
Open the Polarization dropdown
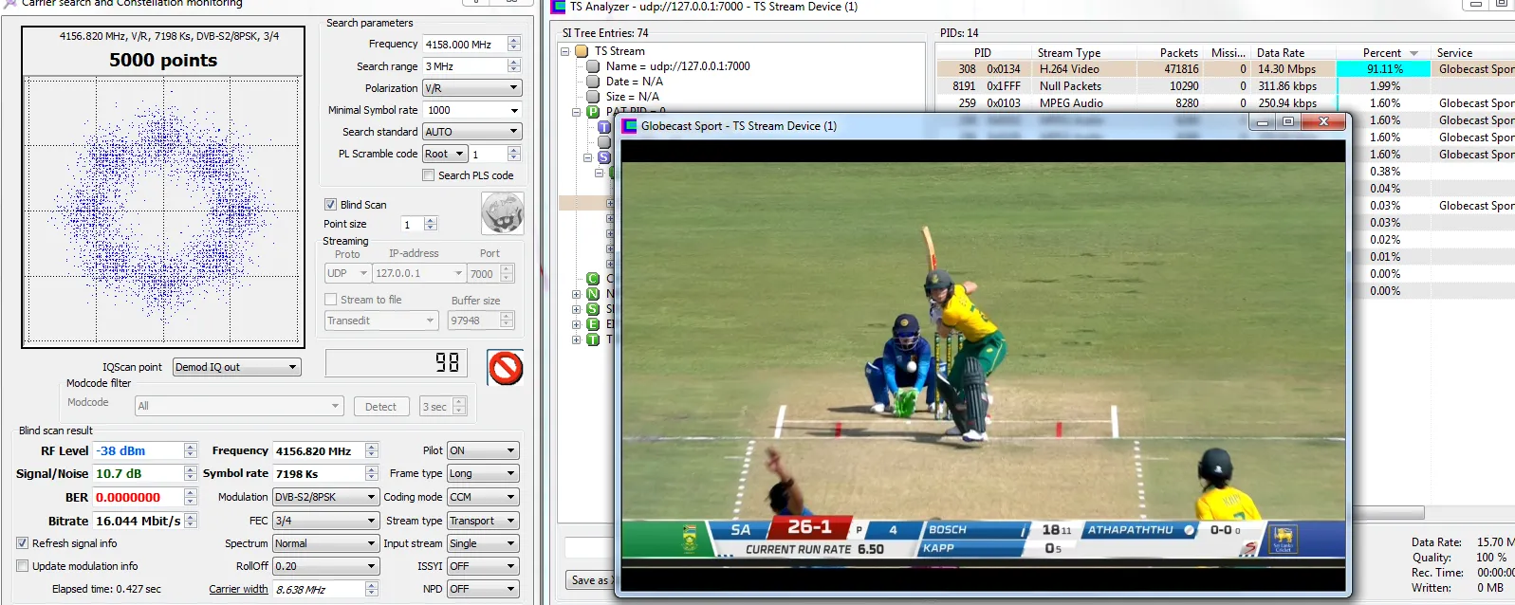(x=472, y=88)
